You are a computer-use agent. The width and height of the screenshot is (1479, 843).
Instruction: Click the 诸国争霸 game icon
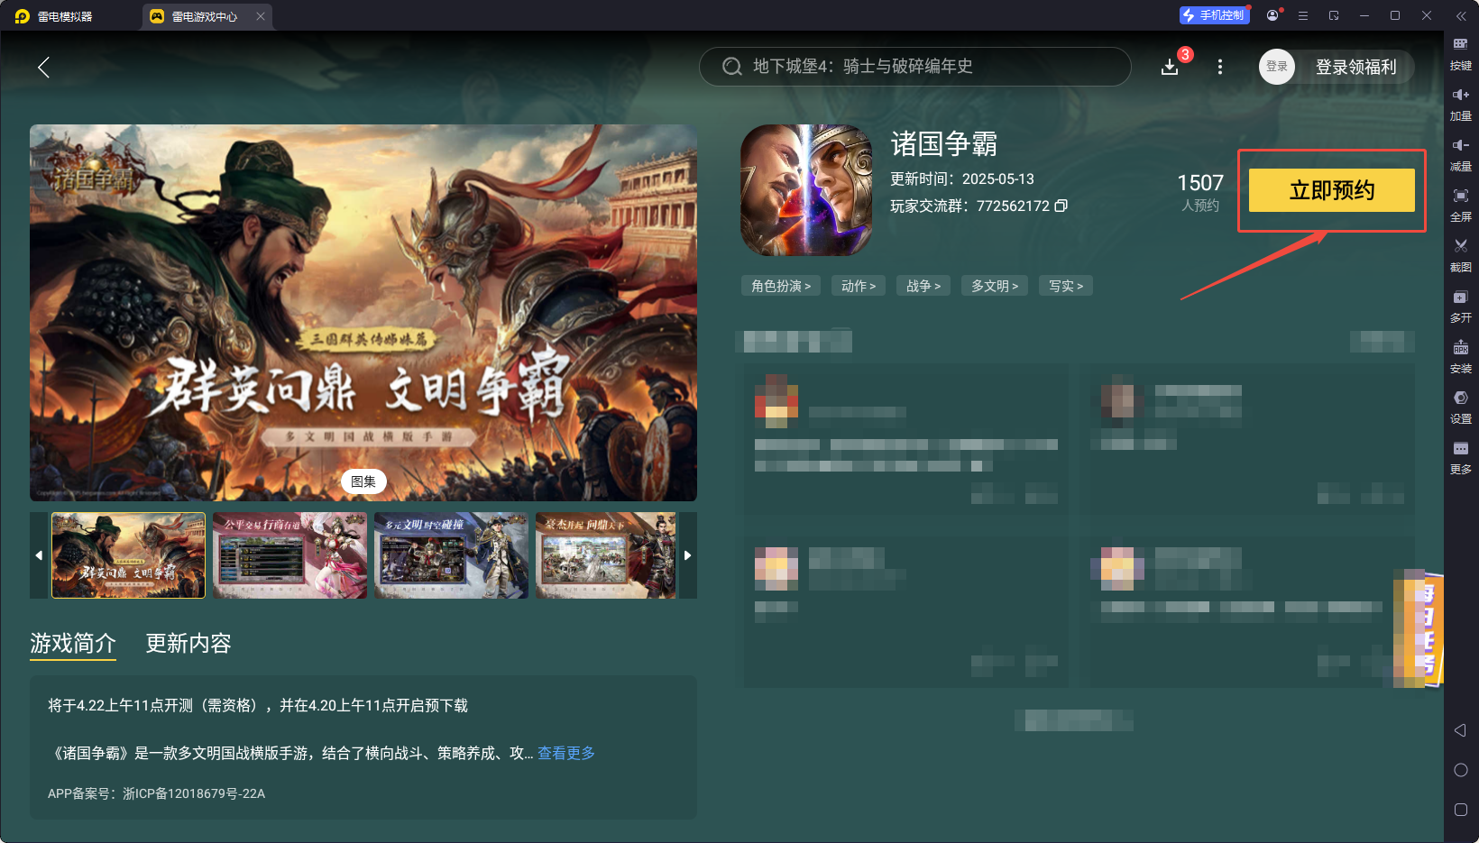coord(806,190)
